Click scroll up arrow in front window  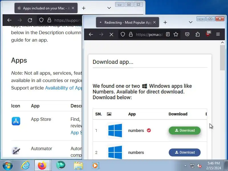(222, 42)
